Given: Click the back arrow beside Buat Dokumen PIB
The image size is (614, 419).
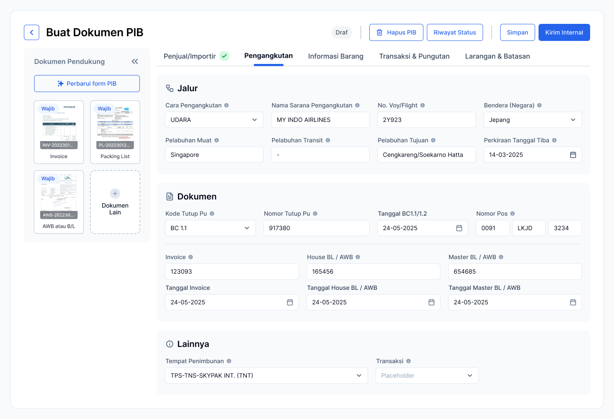Looking at the screenshot, I should [32, 32].
